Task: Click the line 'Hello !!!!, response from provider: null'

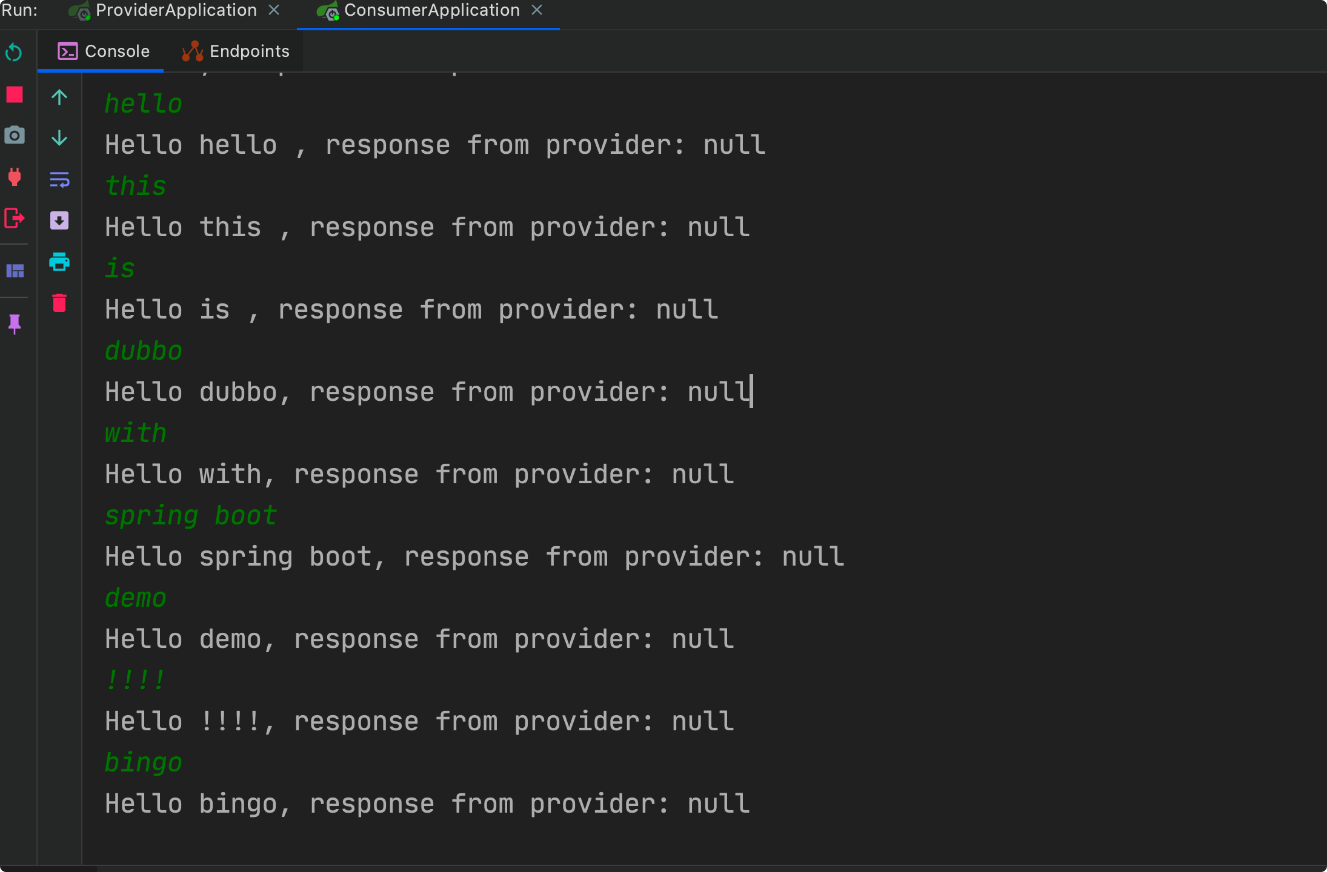Action: pos(420,721)
